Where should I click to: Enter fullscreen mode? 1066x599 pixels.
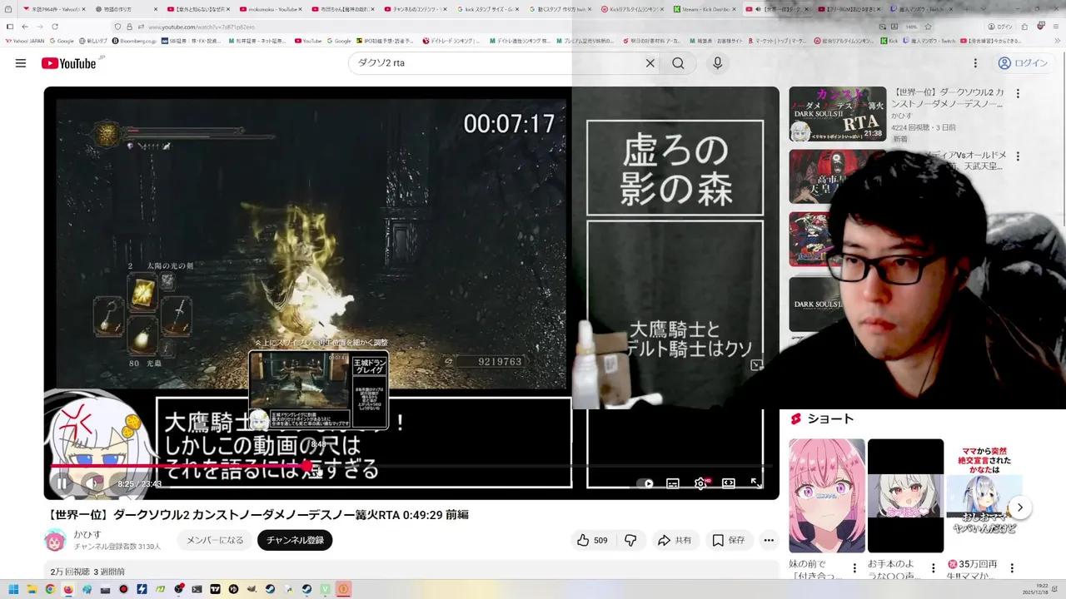coord(756,483)
